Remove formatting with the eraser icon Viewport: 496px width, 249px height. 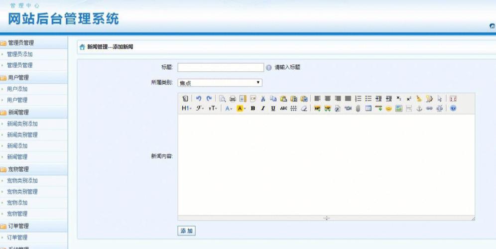pyautogui.click(x=304, y=108)
